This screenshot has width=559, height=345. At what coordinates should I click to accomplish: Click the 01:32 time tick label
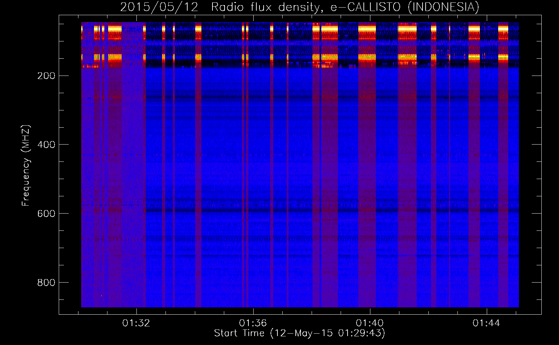[x=136, y=323]
